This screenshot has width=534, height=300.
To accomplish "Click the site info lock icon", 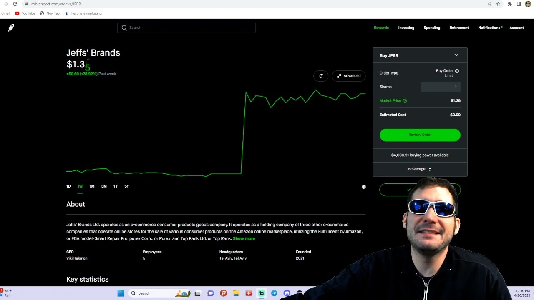I will point(26,4).
